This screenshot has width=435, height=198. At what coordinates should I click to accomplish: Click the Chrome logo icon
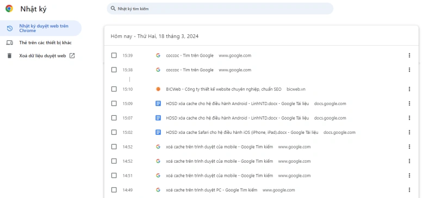click(x=9, y=9)
